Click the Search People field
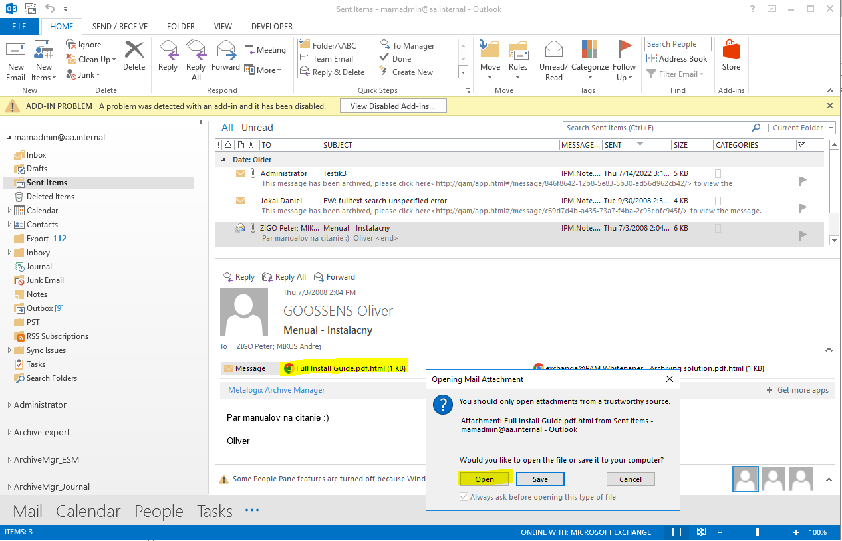 (x=678, y=44)
